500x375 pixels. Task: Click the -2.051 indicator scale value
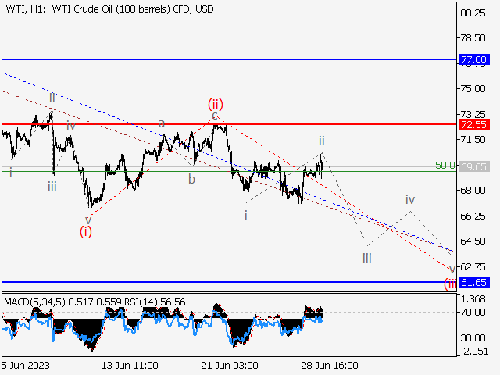474,352
